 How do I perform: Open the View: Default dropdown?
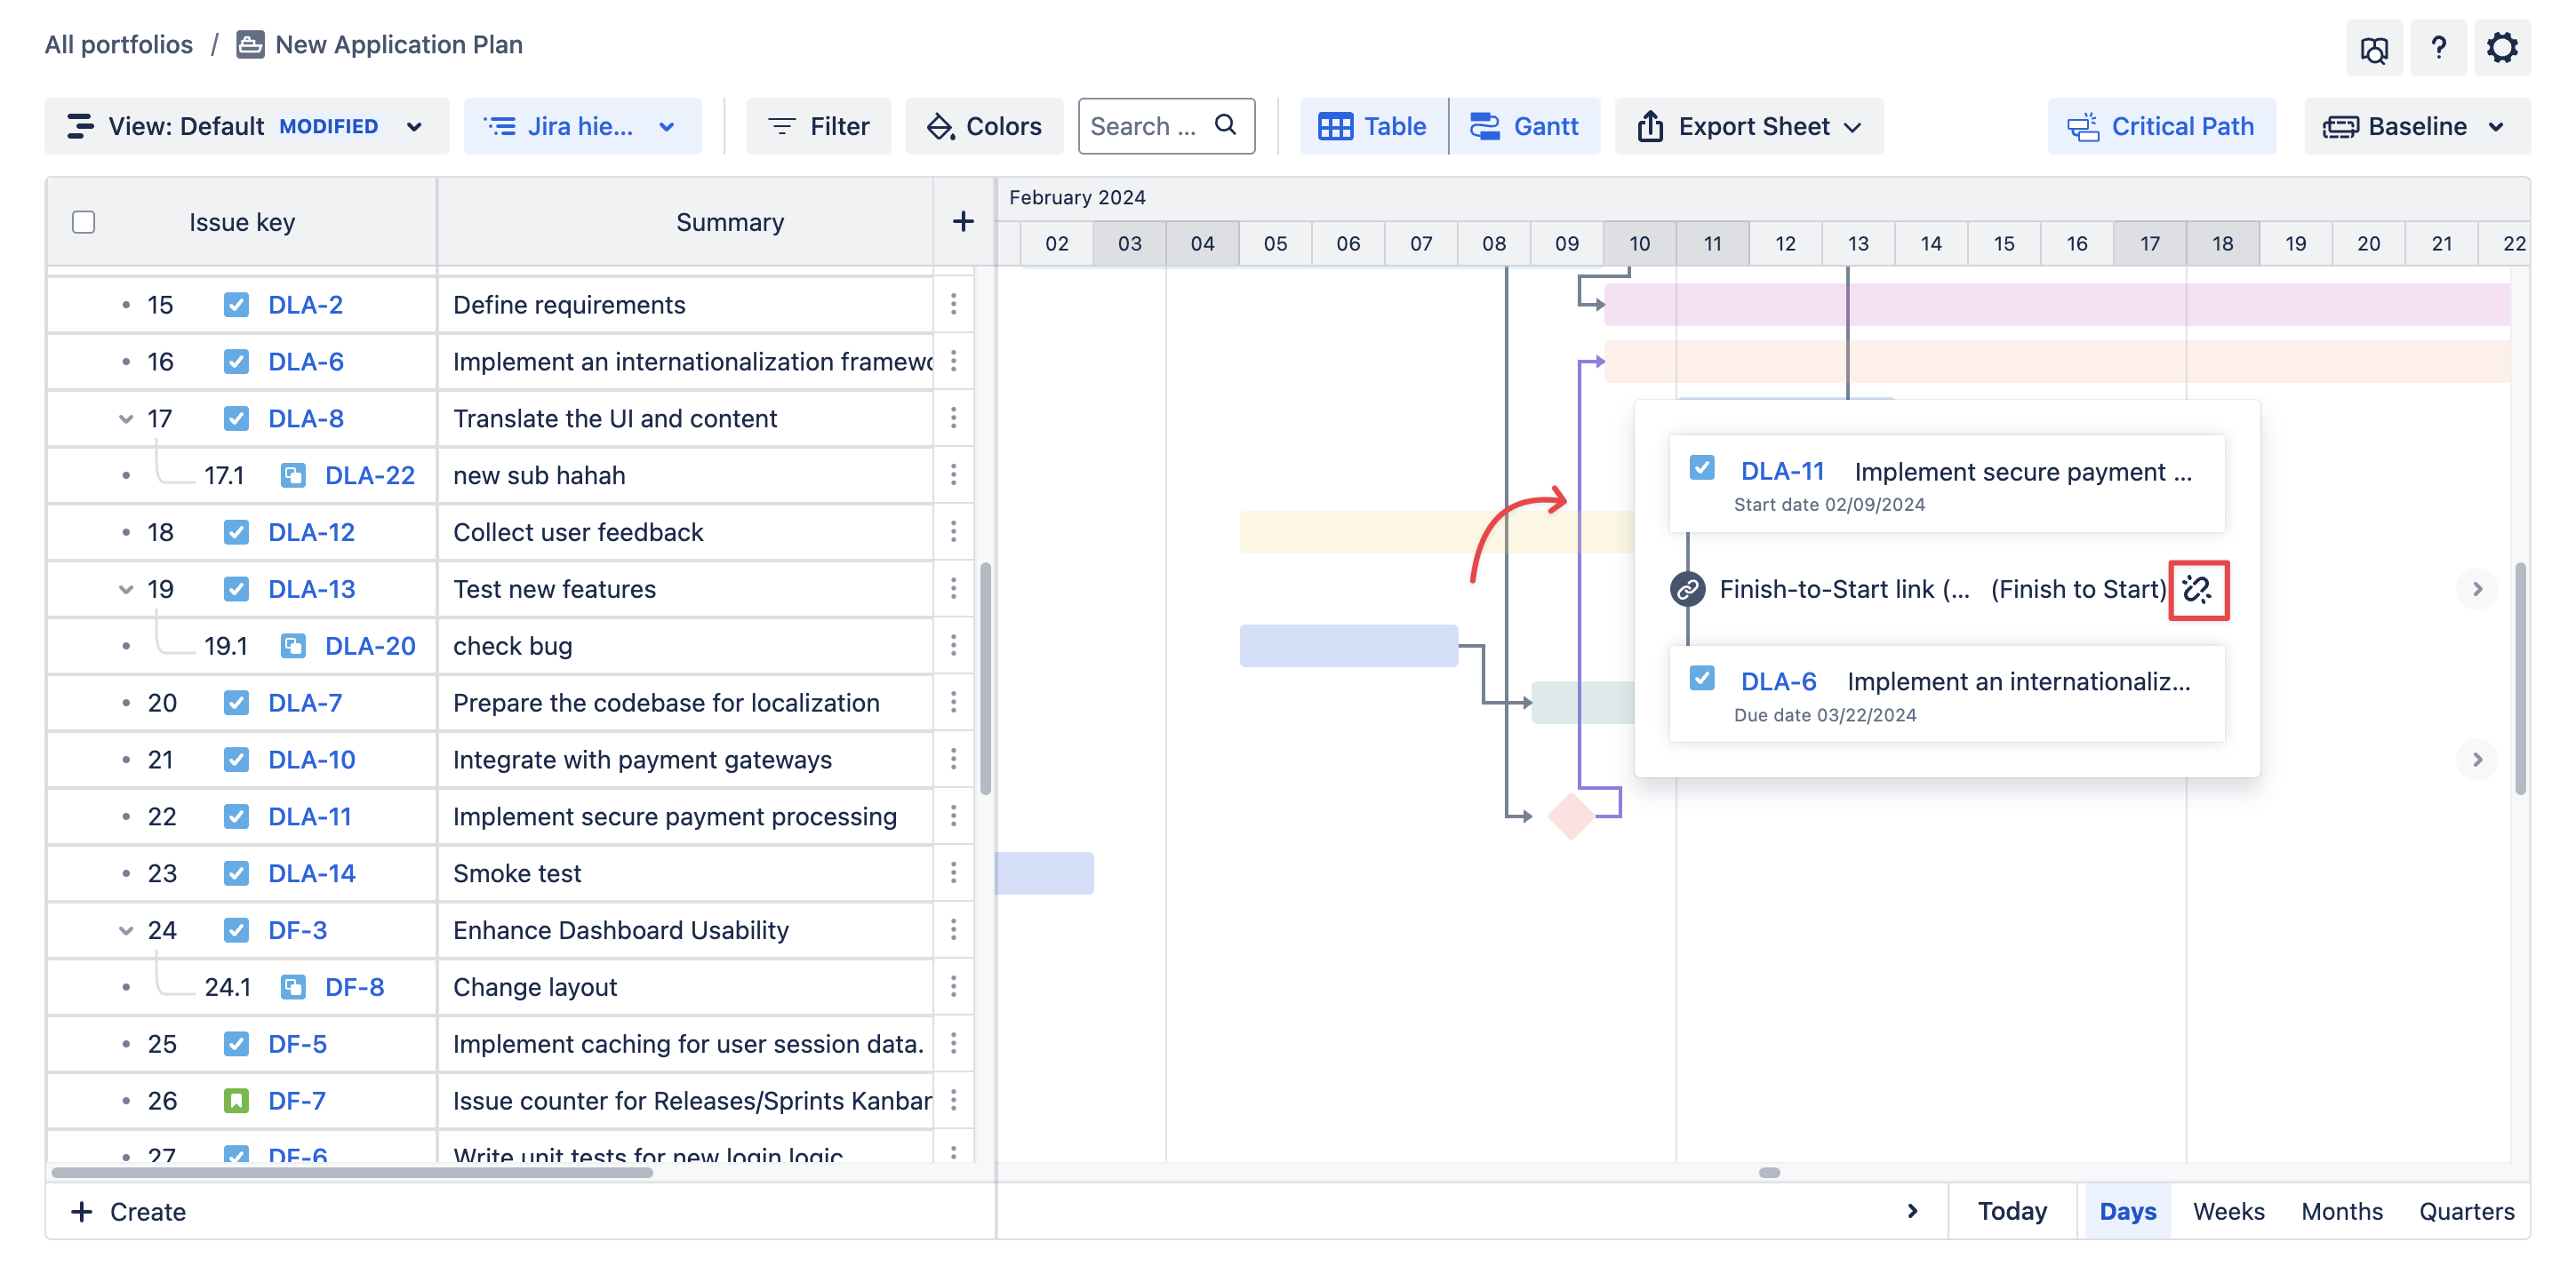tap(246, 126)
